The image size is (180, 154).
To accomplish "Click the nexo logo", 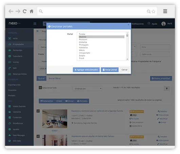I will 13,23.
